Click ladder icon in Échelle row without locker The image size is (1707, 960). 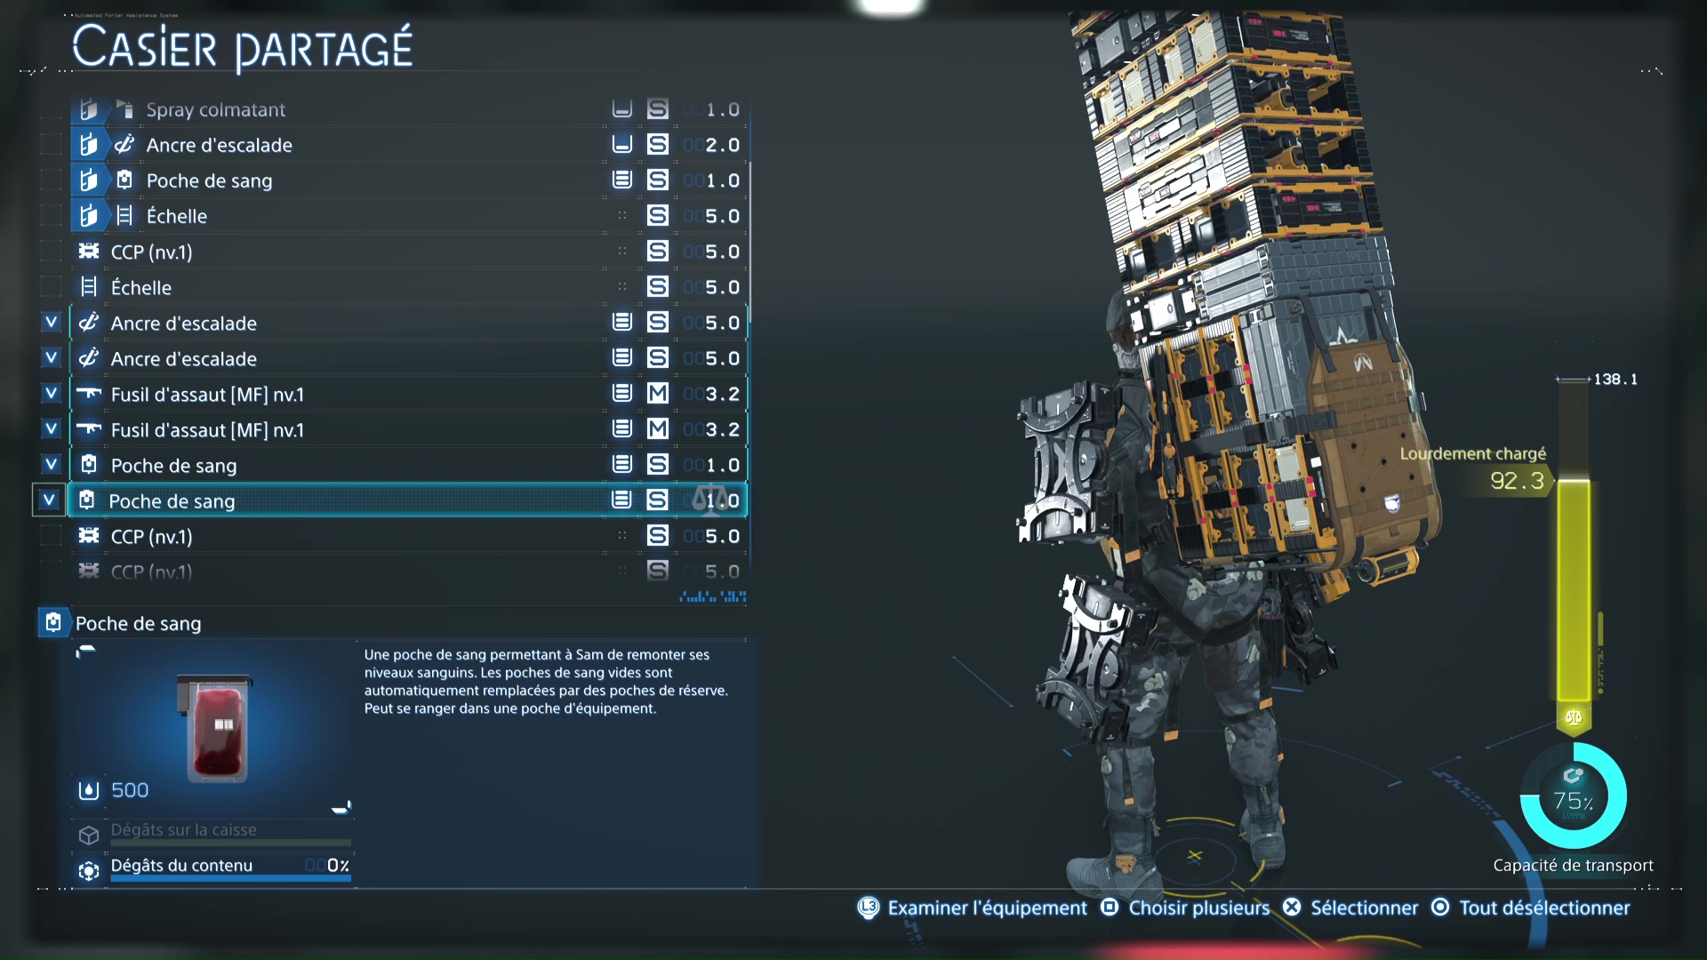[89, 287]
